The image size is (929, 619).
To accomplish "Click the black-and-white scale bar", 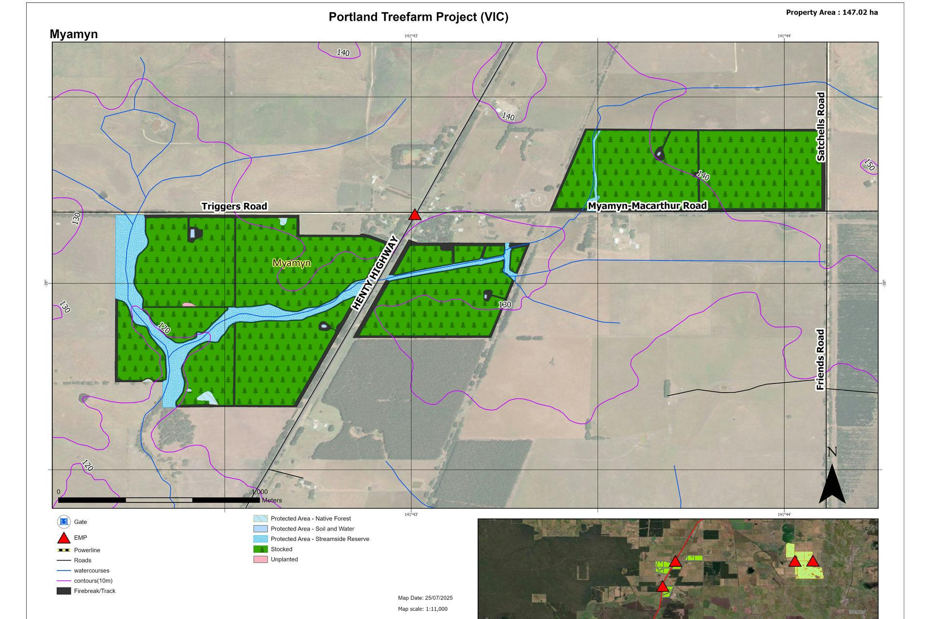I will [x=159, y=500].
